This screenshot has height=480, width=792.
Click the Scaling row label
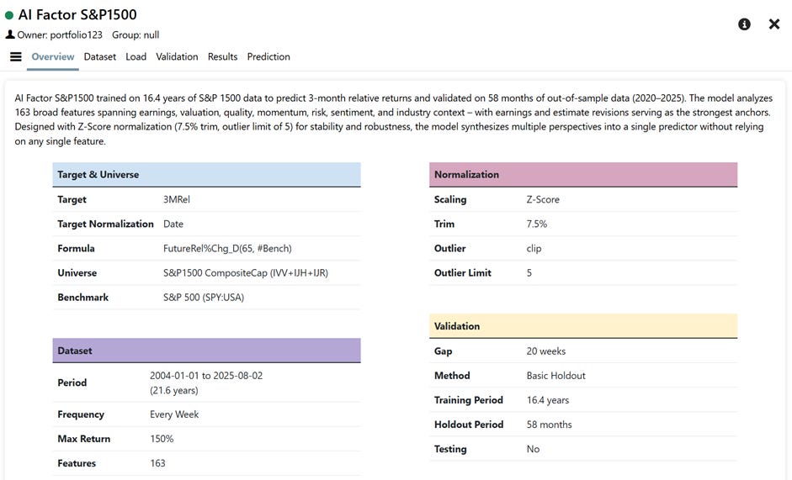coord(450,199)
